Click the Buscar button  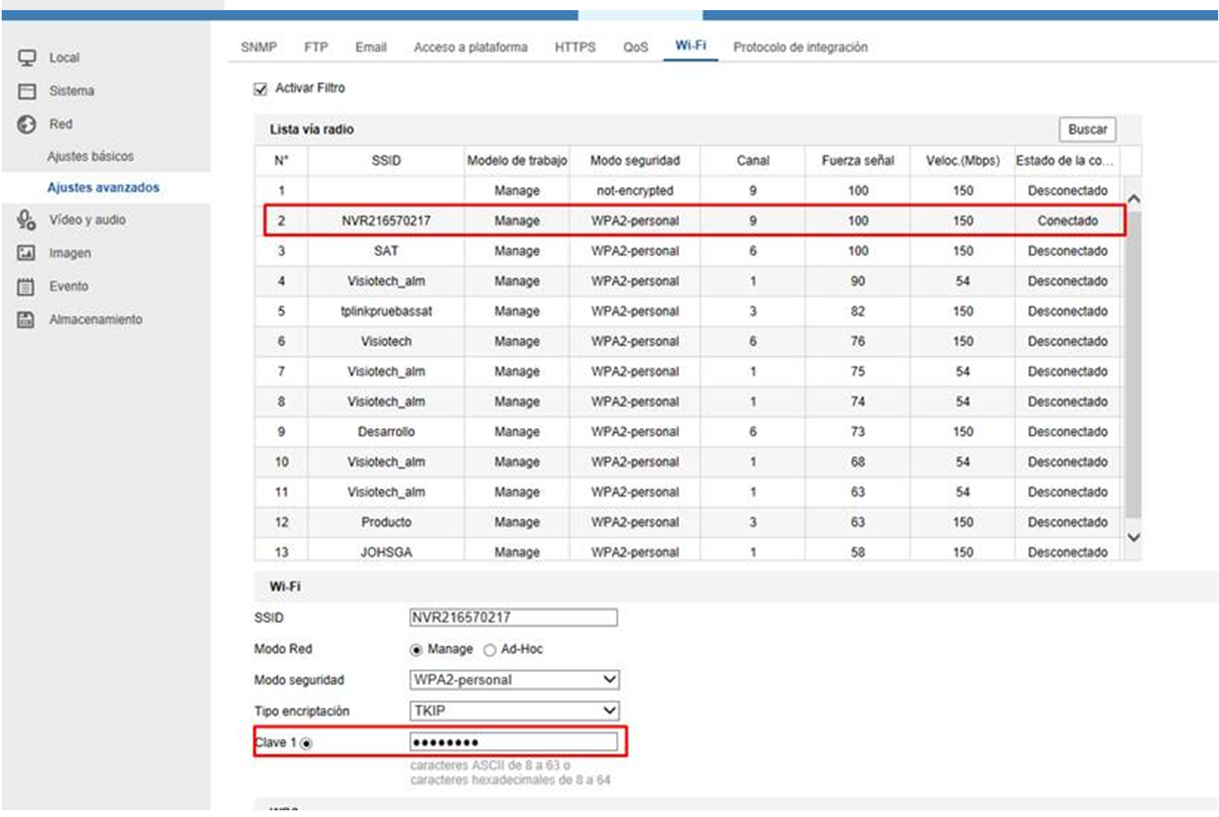click(1087, 129)
